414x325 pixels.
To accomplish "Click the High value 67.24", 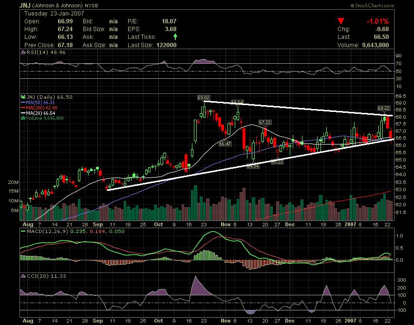I will [65, 29].
